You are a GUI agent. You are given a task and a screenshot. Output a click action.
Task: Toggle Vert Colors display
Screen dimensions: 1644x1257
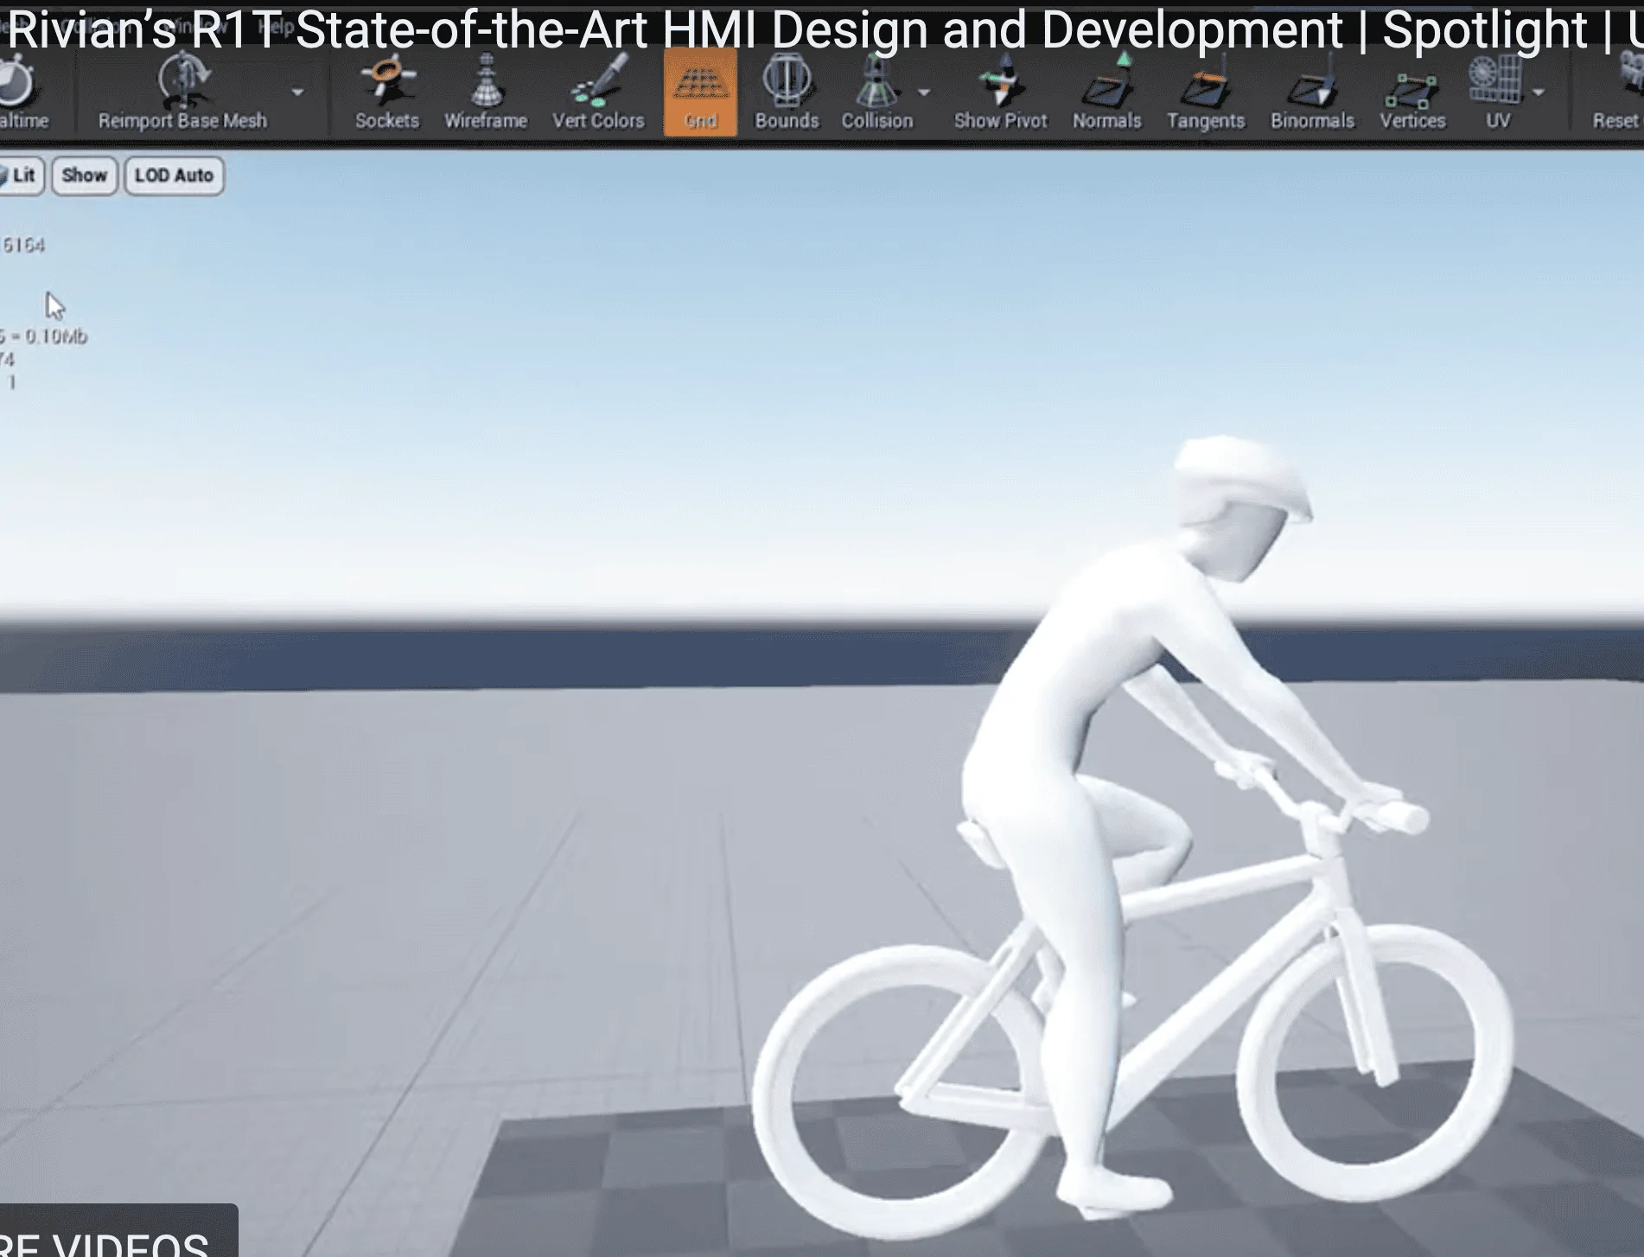[598, 92]
